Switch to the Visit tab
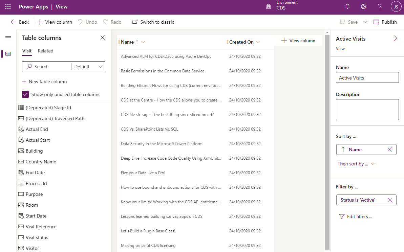Image resolution: width=404 pixels, height=252 pixels. pyautogui.click(x=27, y=51)
